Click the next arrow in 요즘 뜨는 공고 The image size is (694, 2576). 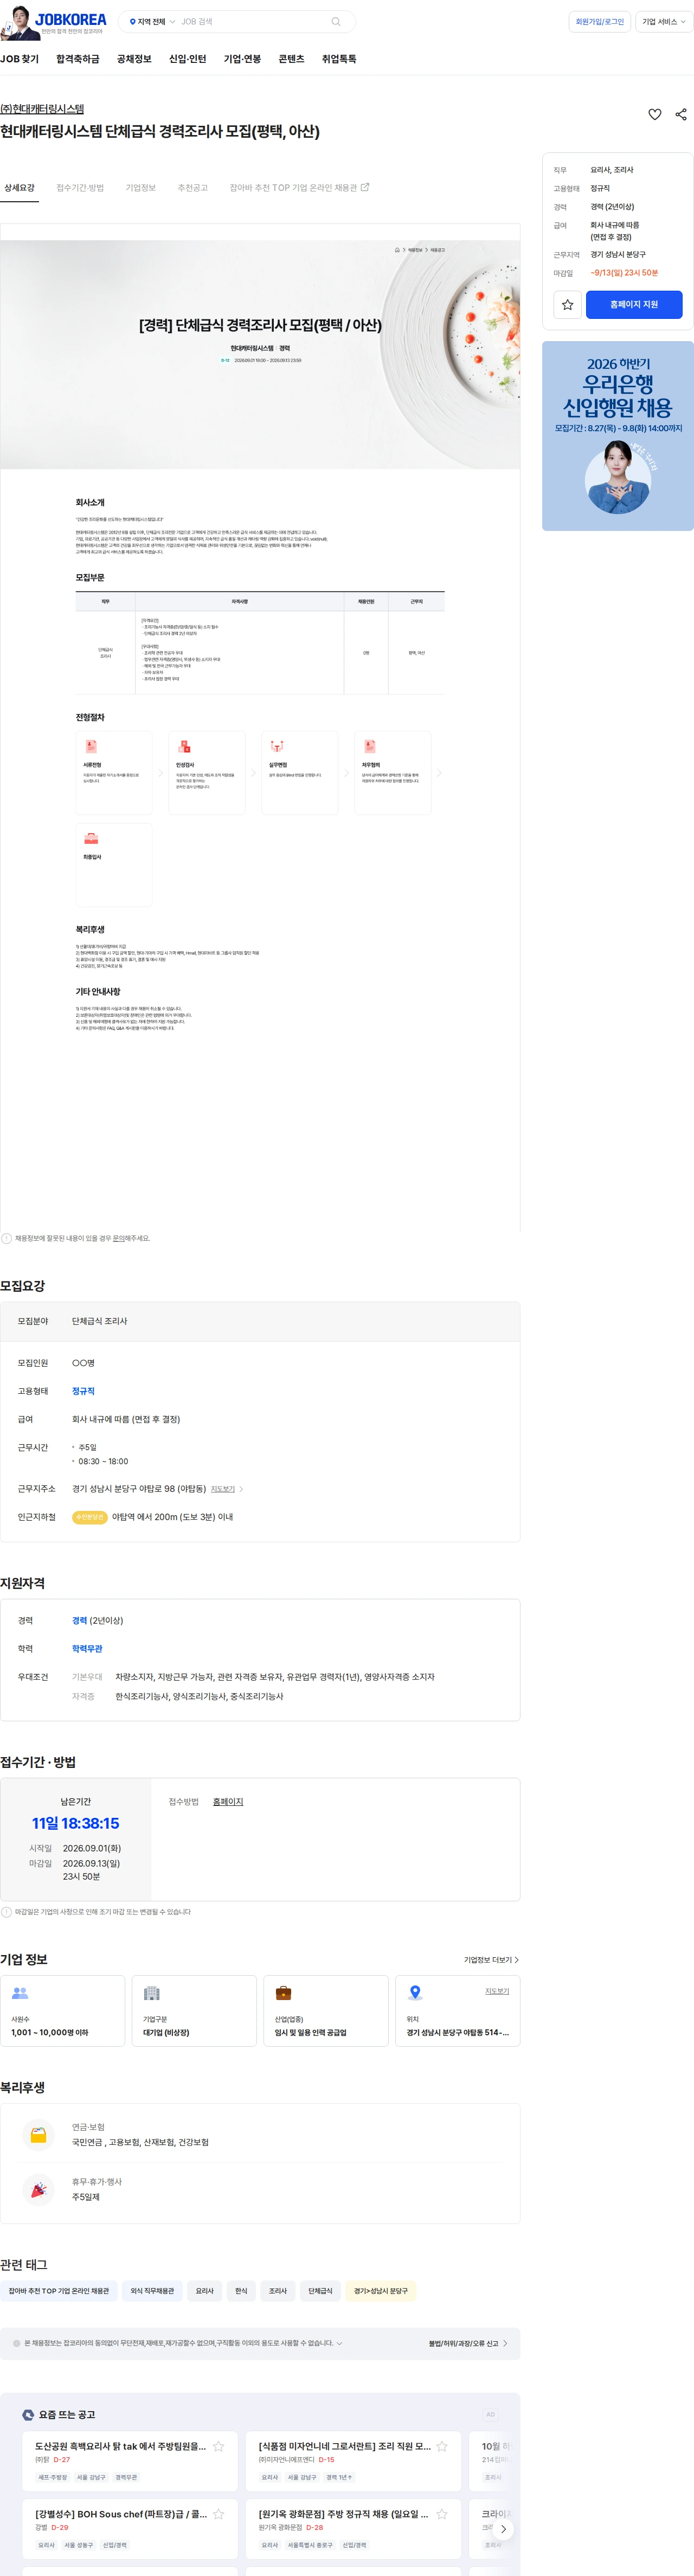pyautogui.click(x=503, y=2529)
